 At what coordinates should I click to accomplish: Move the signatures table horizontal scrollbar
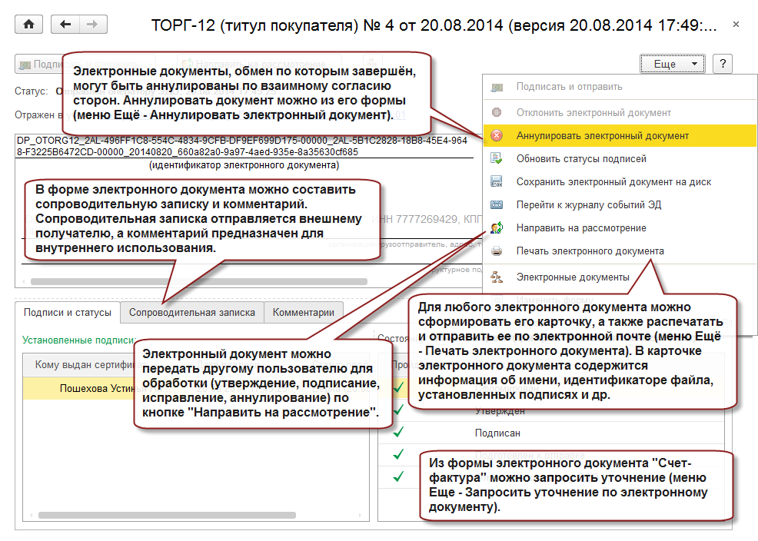[x=167, y=516]
